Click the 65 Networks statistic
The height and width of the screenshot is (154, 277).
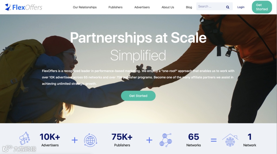pos(193,140)
